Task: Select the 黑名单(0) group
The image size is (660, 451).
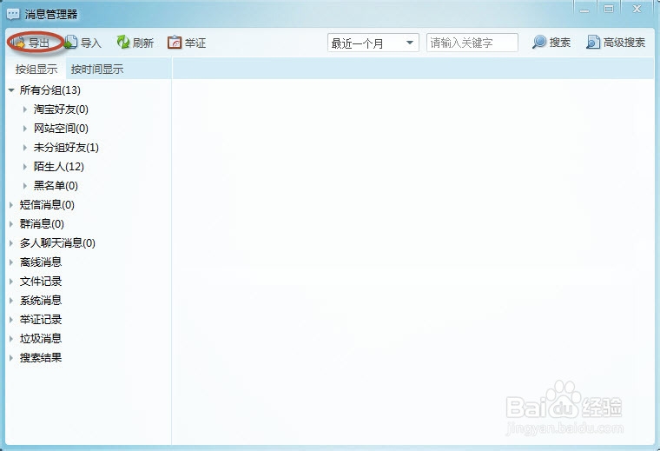Action: coord(56,185)
